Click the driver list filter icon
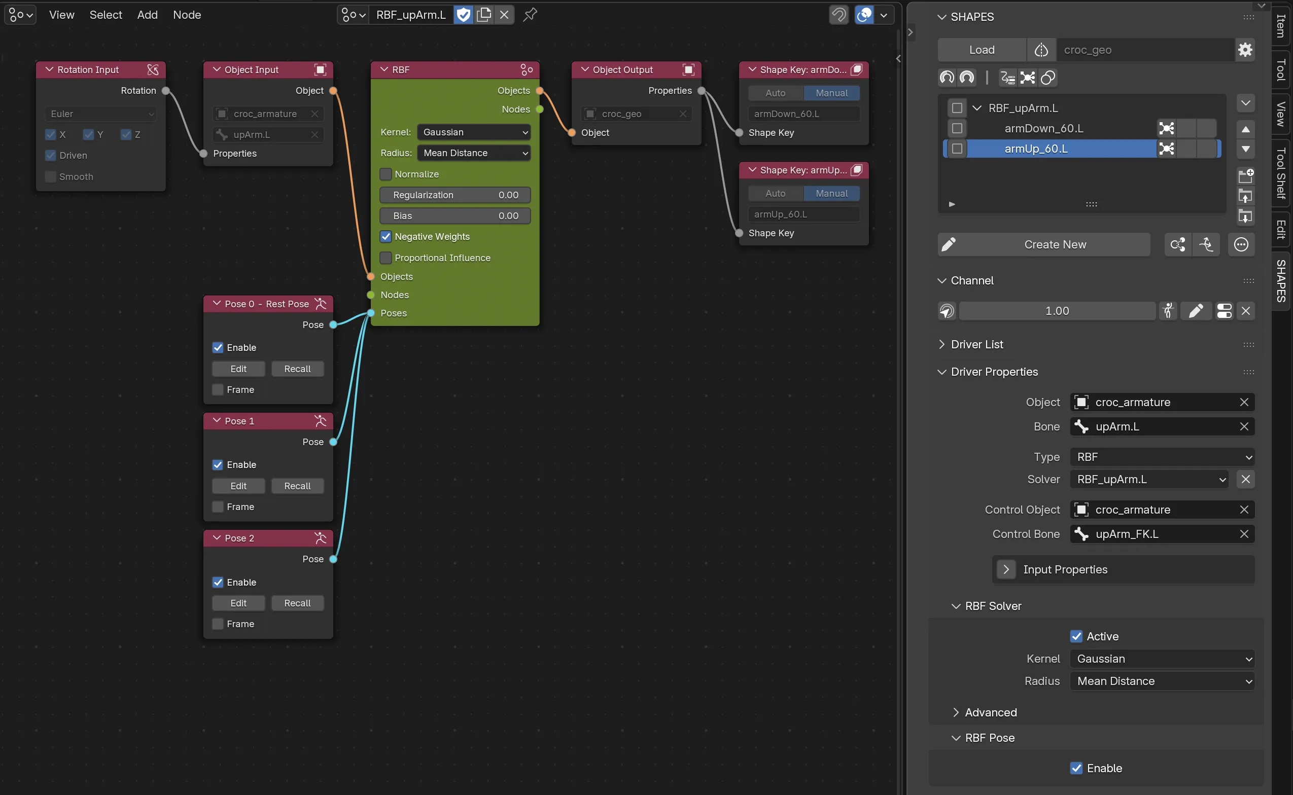The height and width of the screenshot is (795, 1293). (x=1007, y=78)
